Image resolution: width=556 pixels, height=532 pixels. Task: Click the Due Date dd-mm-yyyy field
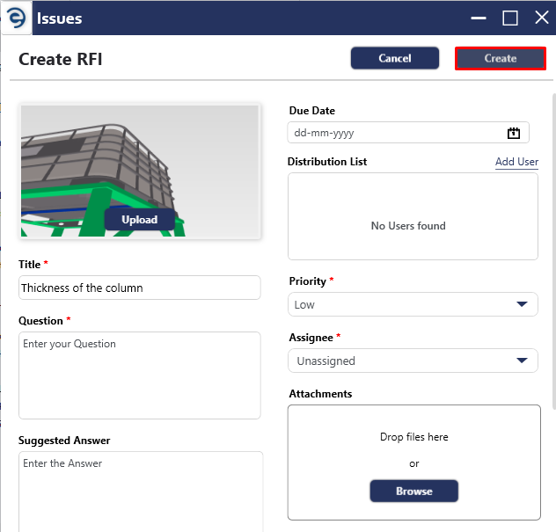tap(408, 133)
